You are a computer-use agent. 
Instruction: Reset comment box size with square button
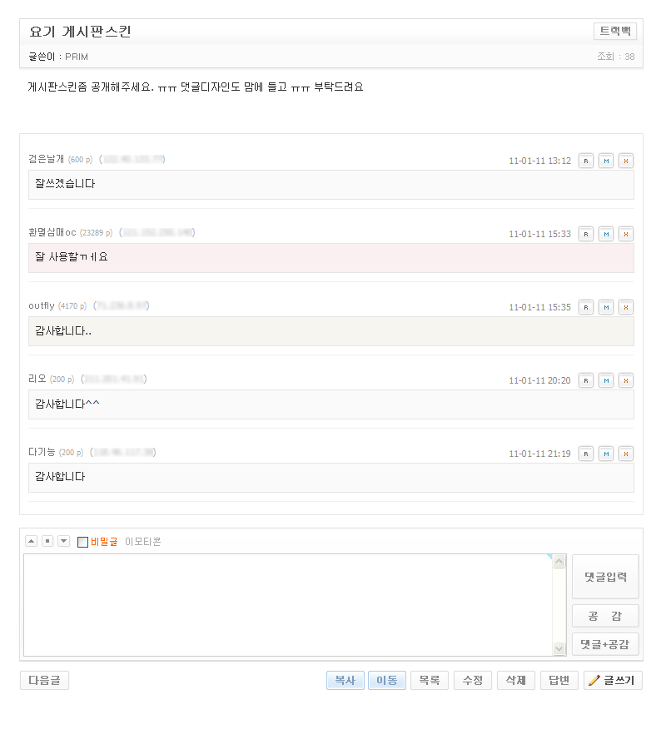coord(47,541)
